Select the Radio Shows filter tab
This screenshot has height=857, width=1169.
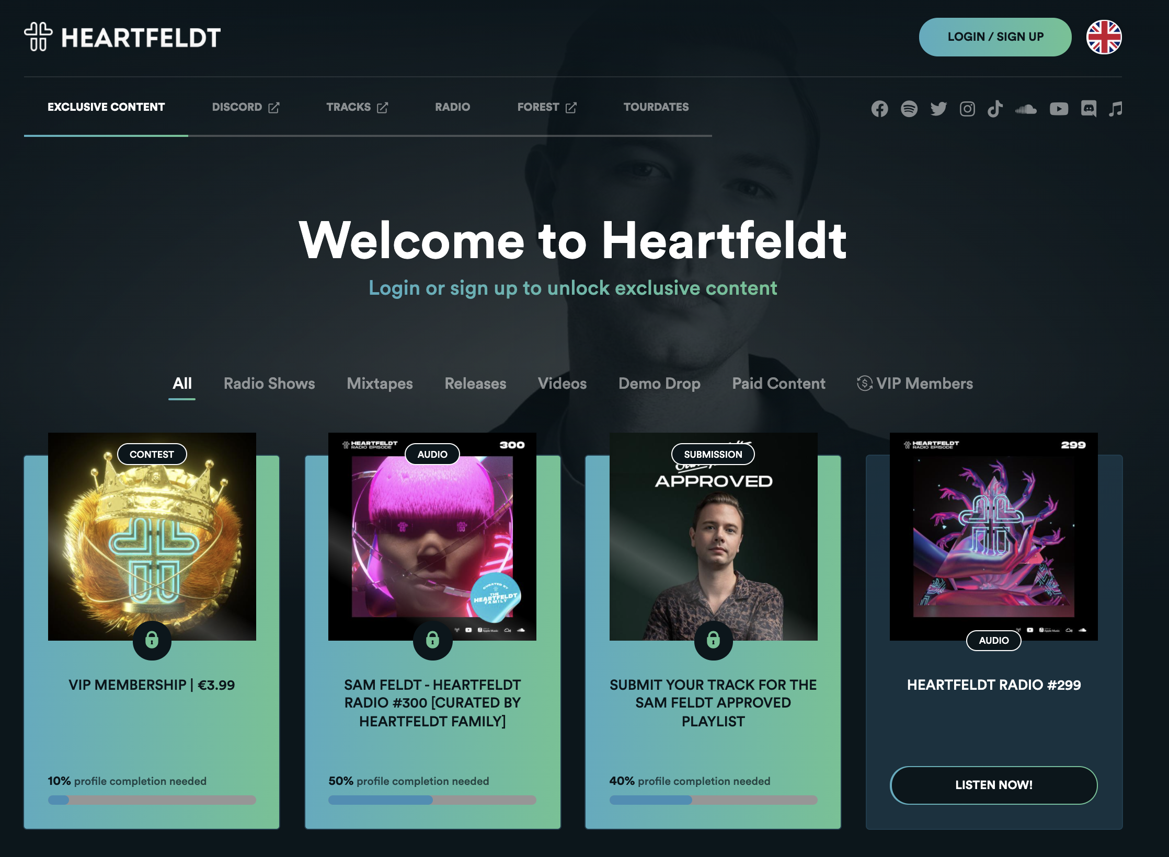coord(269,384)
